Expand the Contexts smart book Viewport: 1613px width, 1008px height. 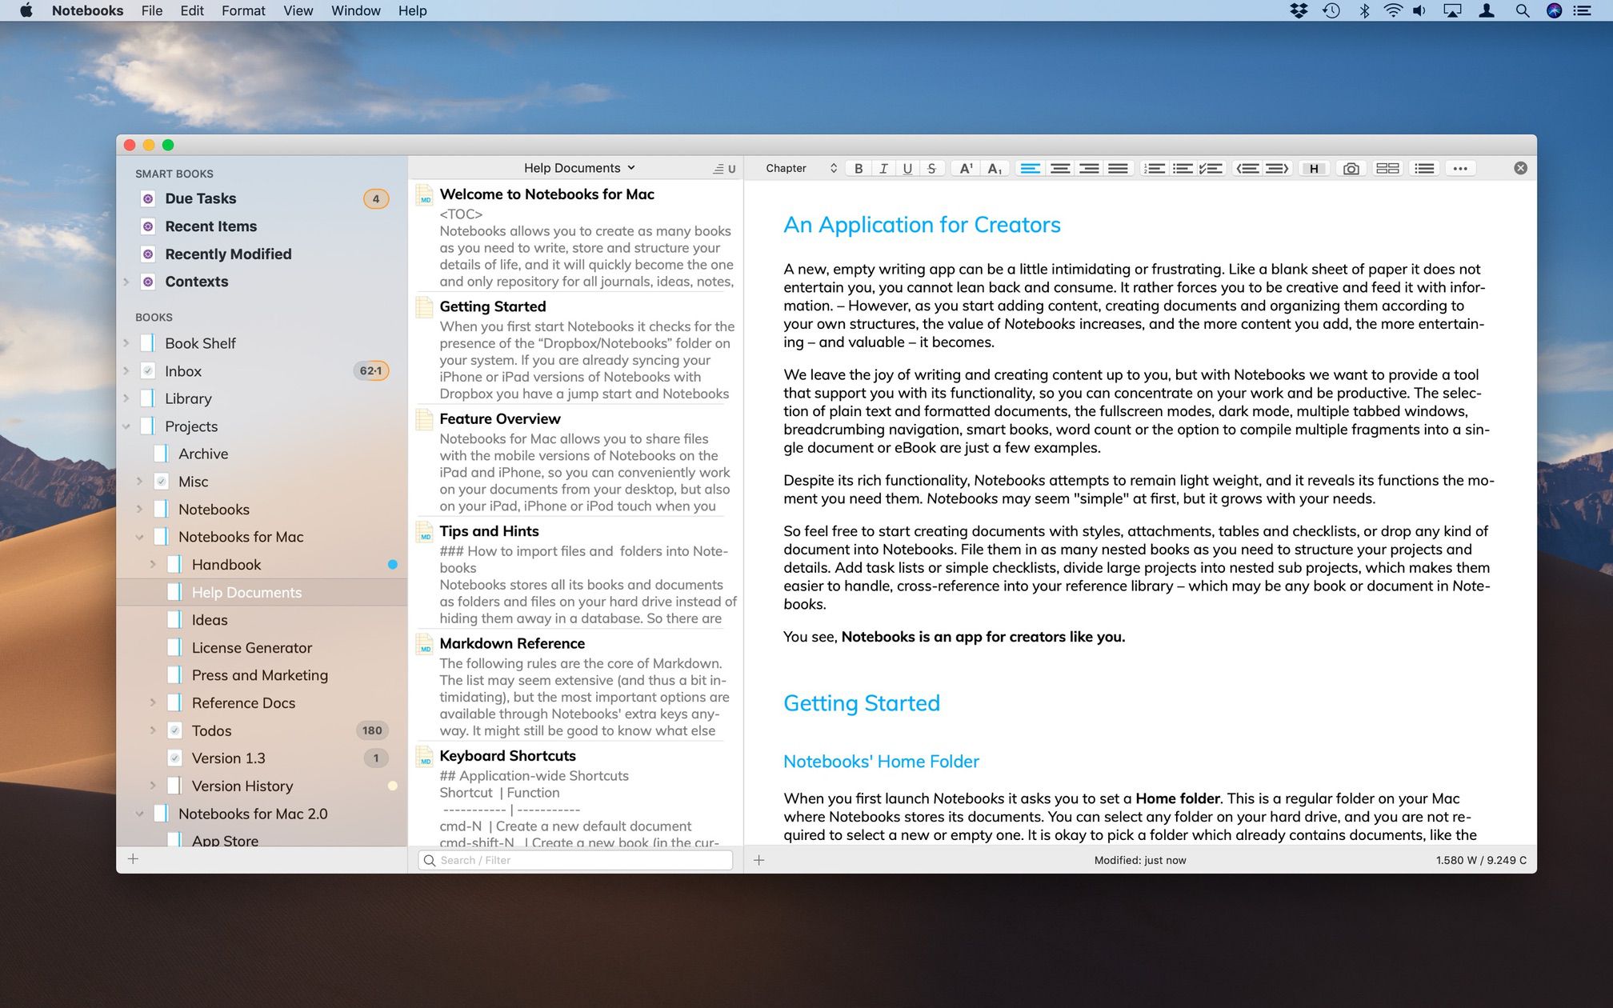point(126,282)
